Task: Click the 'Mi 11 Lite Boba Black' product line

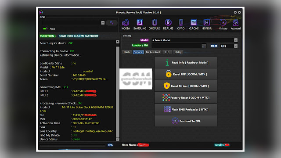Action: point(88,107)
